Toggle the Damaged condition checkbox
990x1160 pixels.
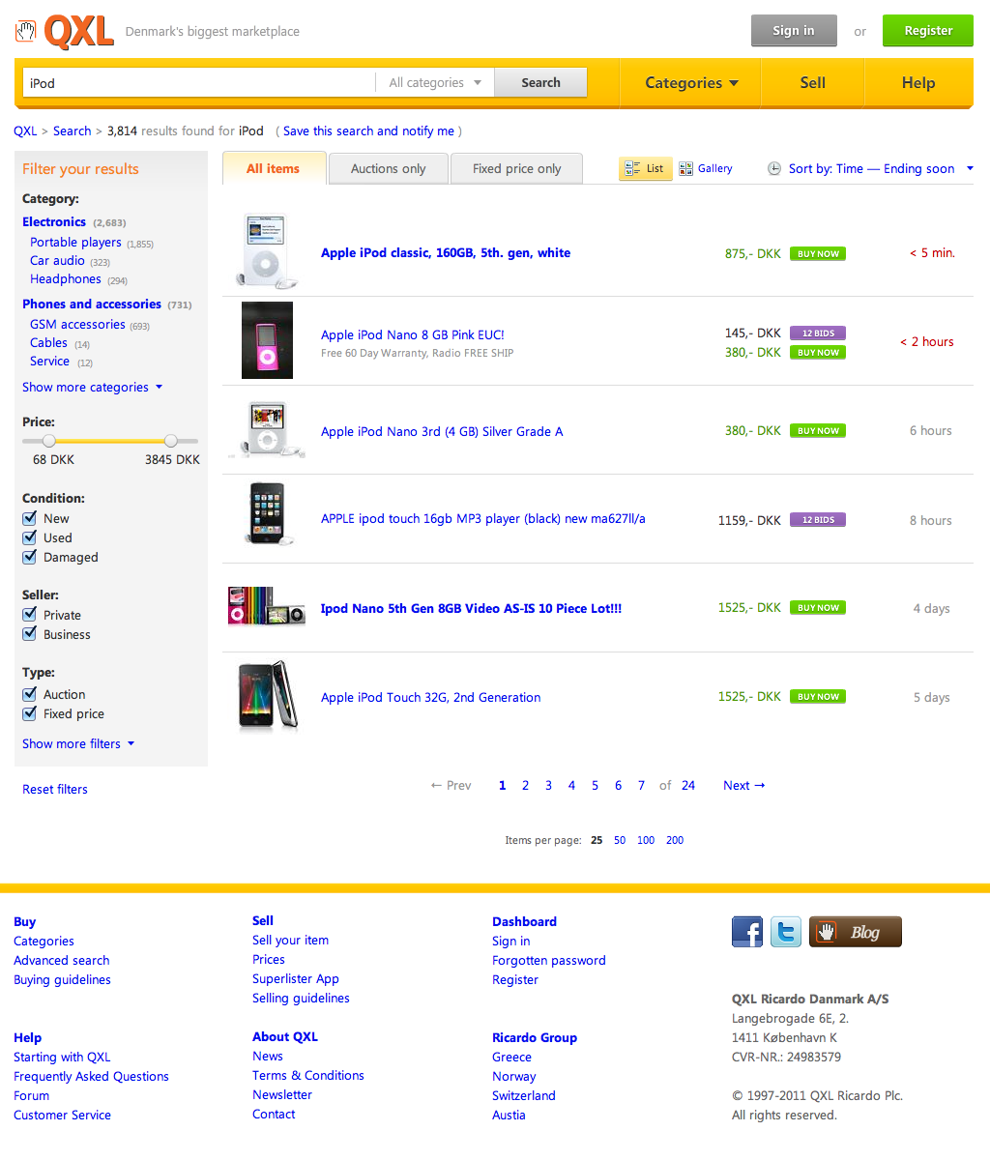coord(30,557)
